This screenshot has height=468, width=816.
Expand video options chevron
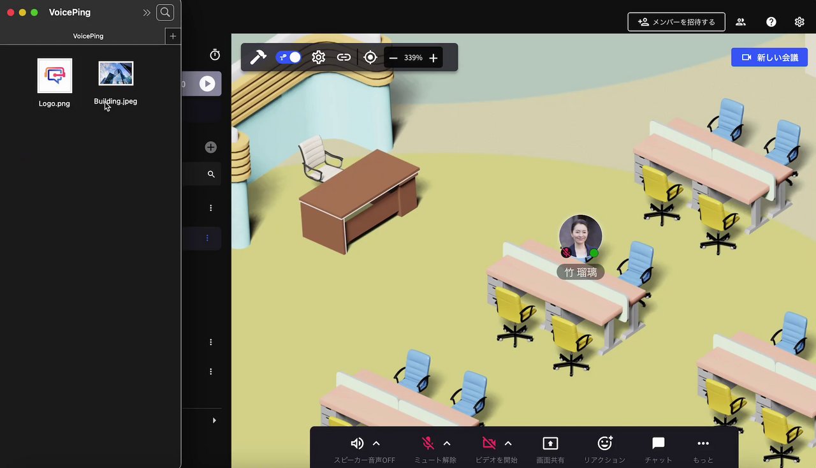click(508, 443)
